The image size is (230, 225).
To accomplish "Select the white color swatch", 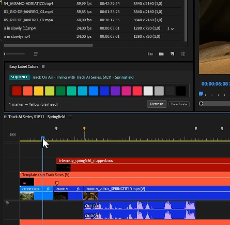I will (148, 91).
